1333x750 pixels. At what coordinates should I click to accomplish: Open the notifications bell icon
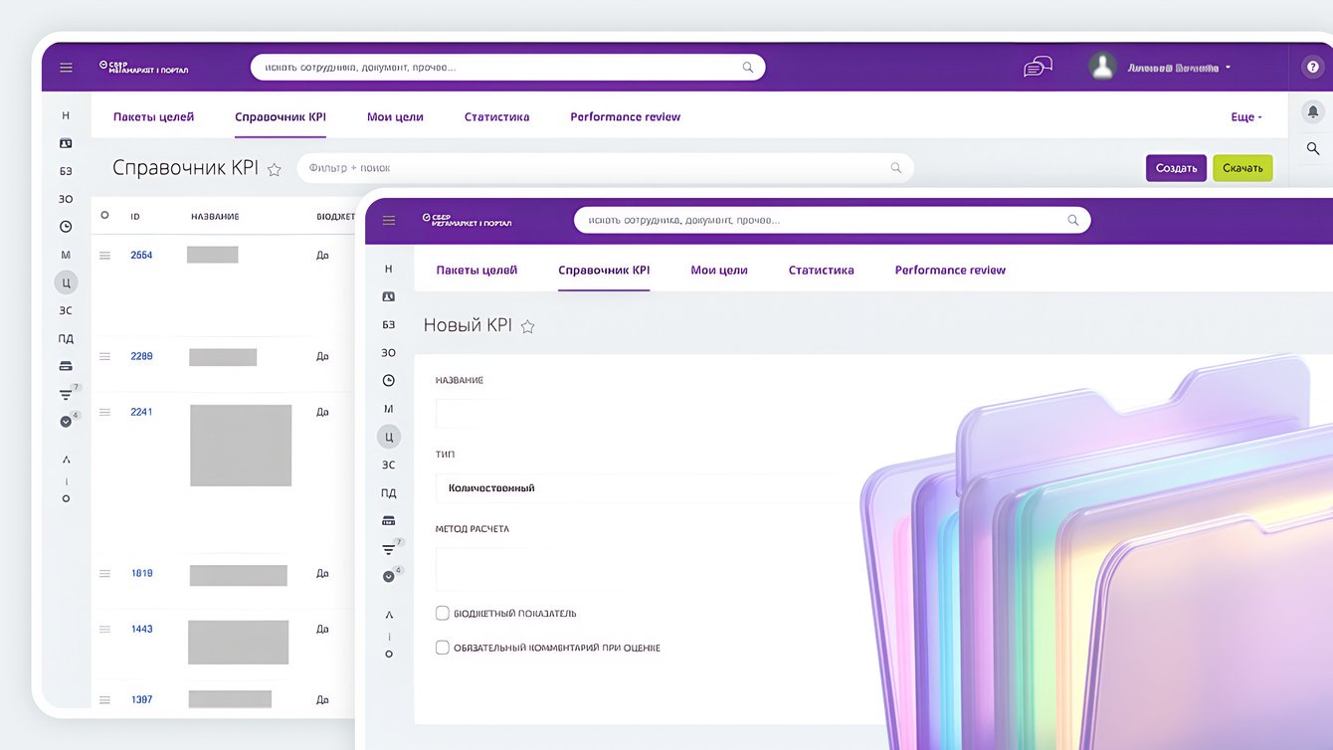tap(1312, 111)
